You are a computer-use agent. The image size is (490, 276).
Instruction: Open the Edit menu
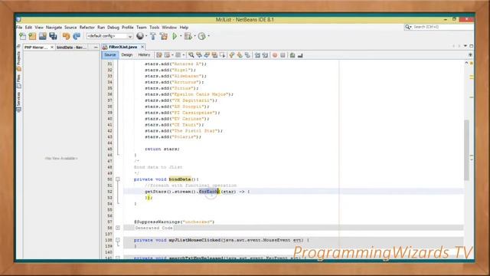[x=28, y=28]
